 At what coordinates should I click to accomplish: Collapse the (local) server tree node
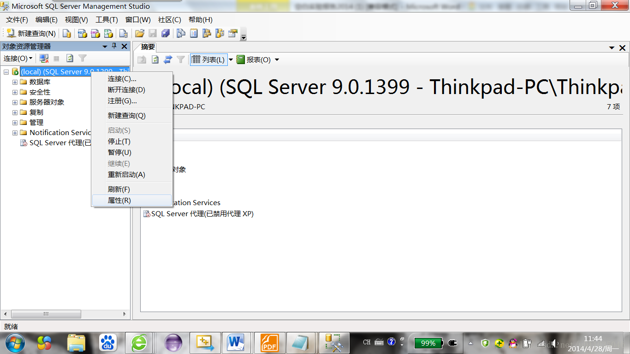coord(6,72)
